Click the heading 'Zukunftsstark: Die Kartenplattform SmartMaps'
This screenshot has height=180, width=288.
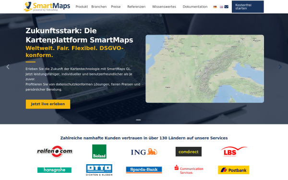point(79,35)
